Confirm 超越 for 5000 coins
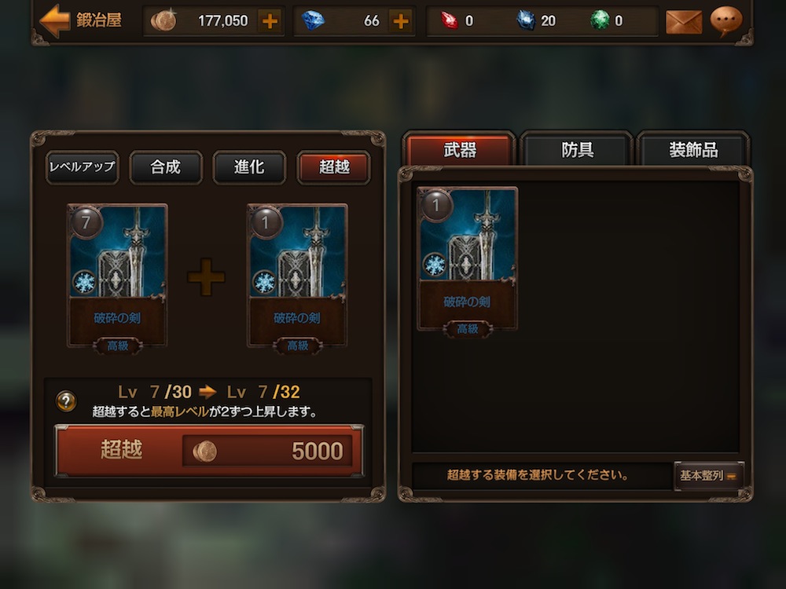 click(209, 450)
